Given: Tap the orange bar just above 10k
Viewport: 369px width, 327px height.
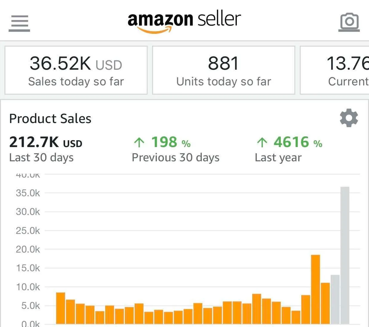Looking at the screenshot, I should 325,303.
